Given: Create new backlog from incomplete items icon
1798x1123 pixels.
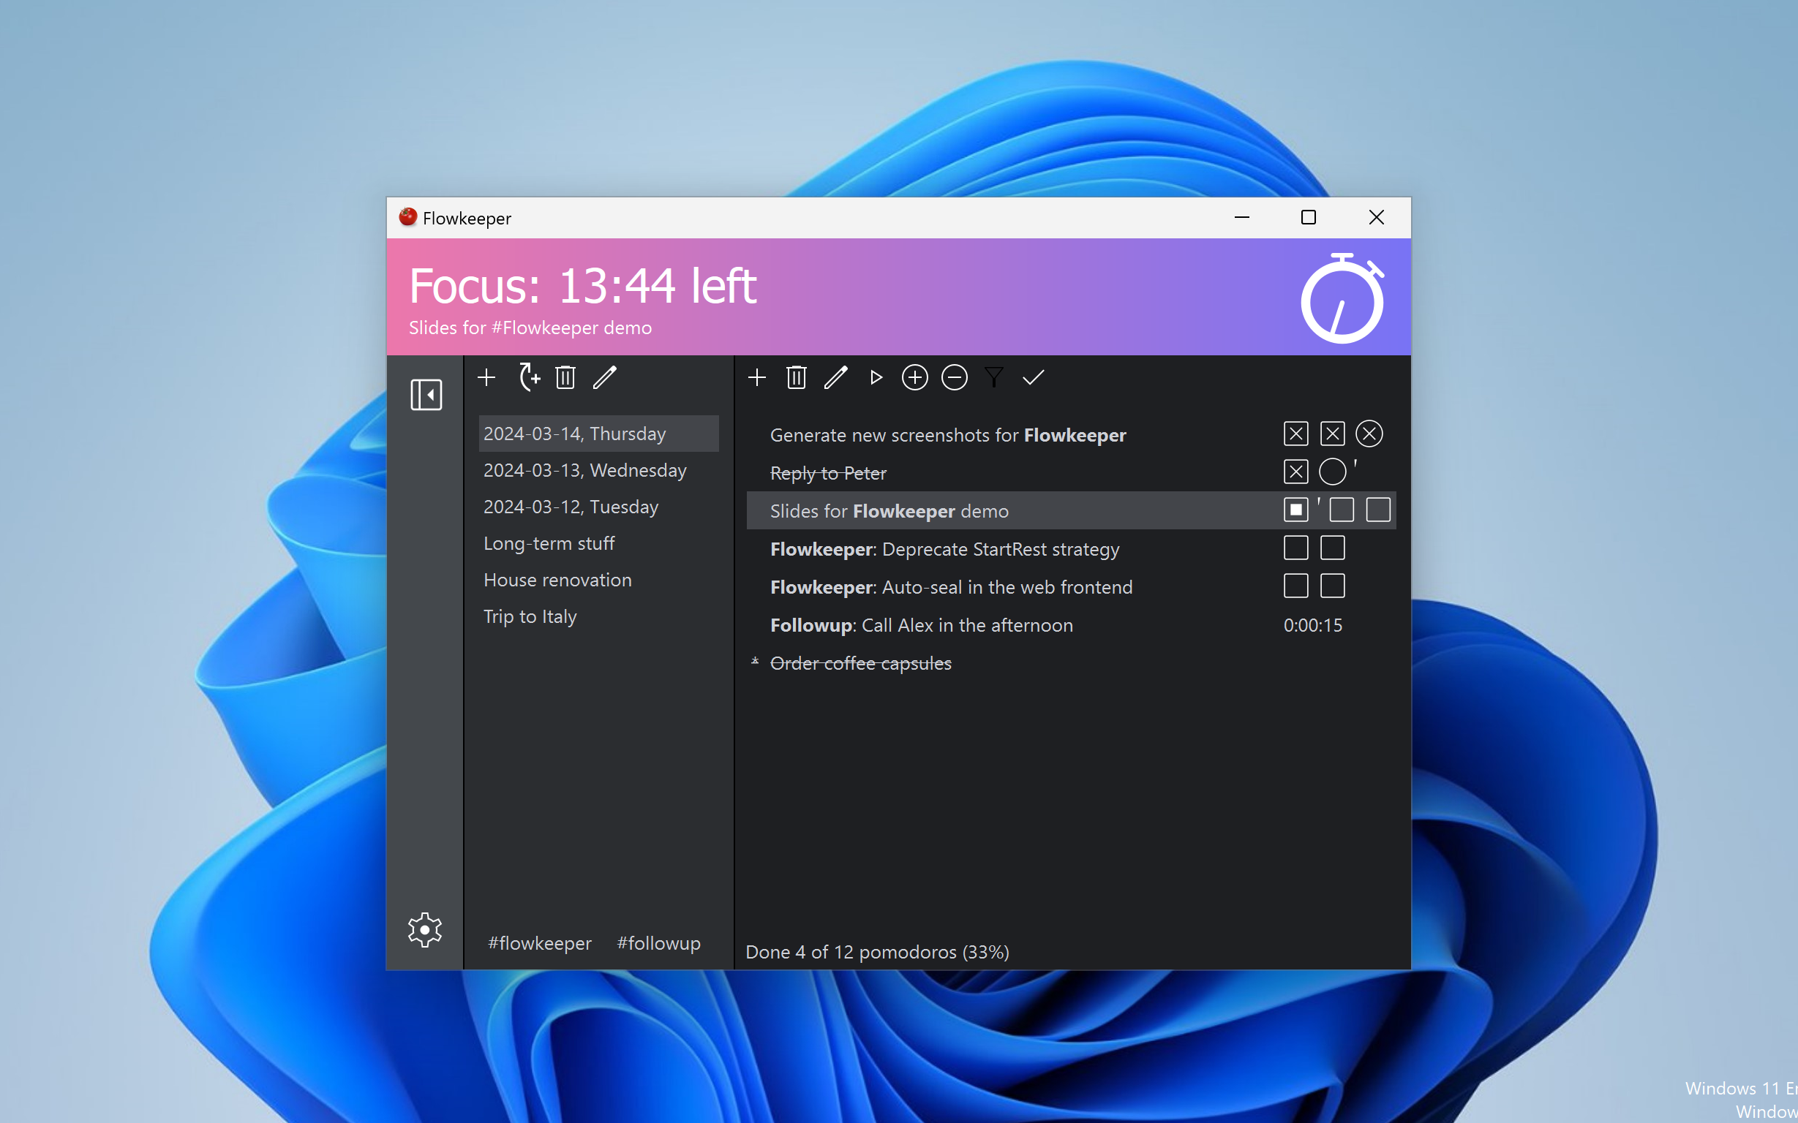Looking at the screenshot, I should 528,377.
